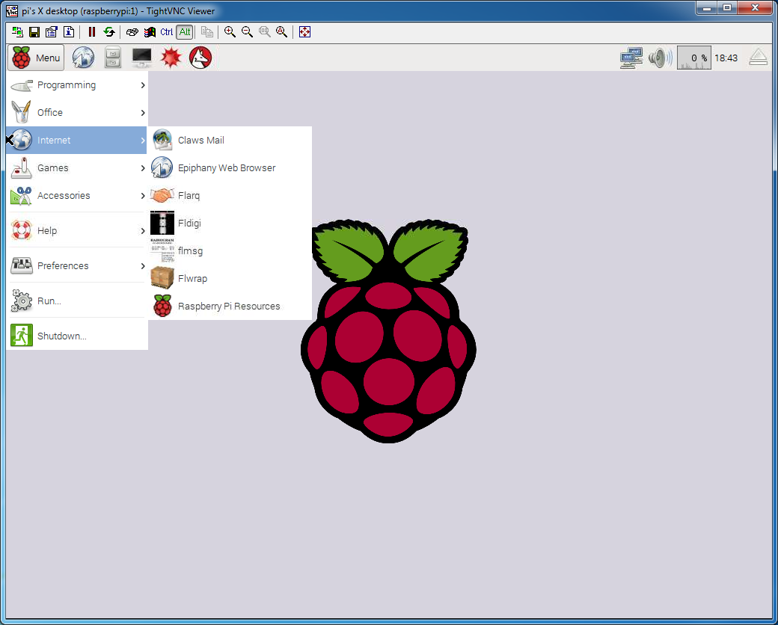Image resolution: width=778 pixels, height=625 pixels.
Task: Send Ctrl+Alt+Del to the remote host
Action: [132, 32]
